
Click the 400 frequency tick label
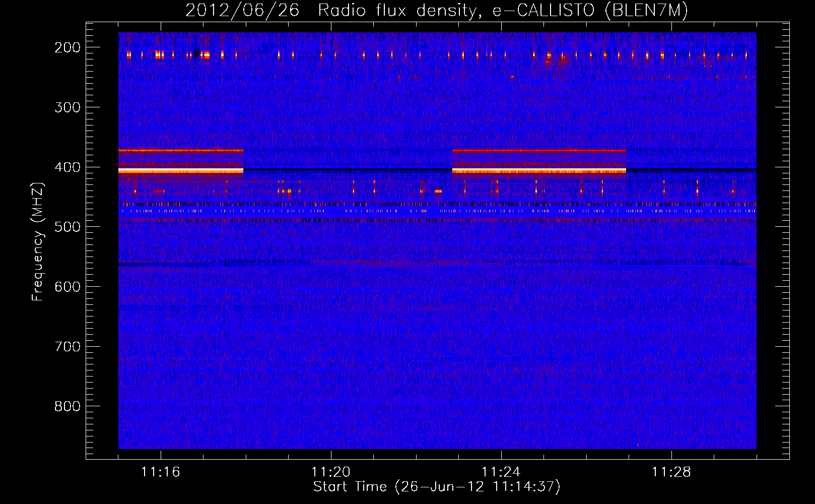click(67, 167)
